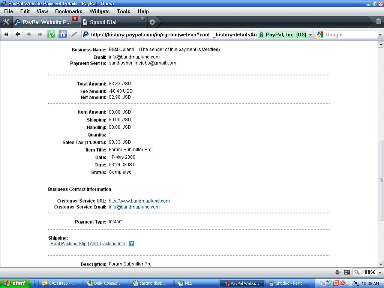
Task: Go forward with the Forward arrow
Action: point(29,34)
